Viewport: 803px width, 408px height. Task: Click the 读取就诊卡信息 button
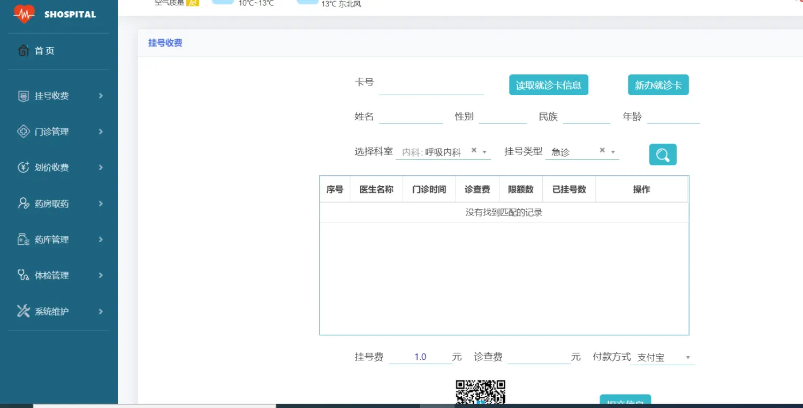point(549,85)
